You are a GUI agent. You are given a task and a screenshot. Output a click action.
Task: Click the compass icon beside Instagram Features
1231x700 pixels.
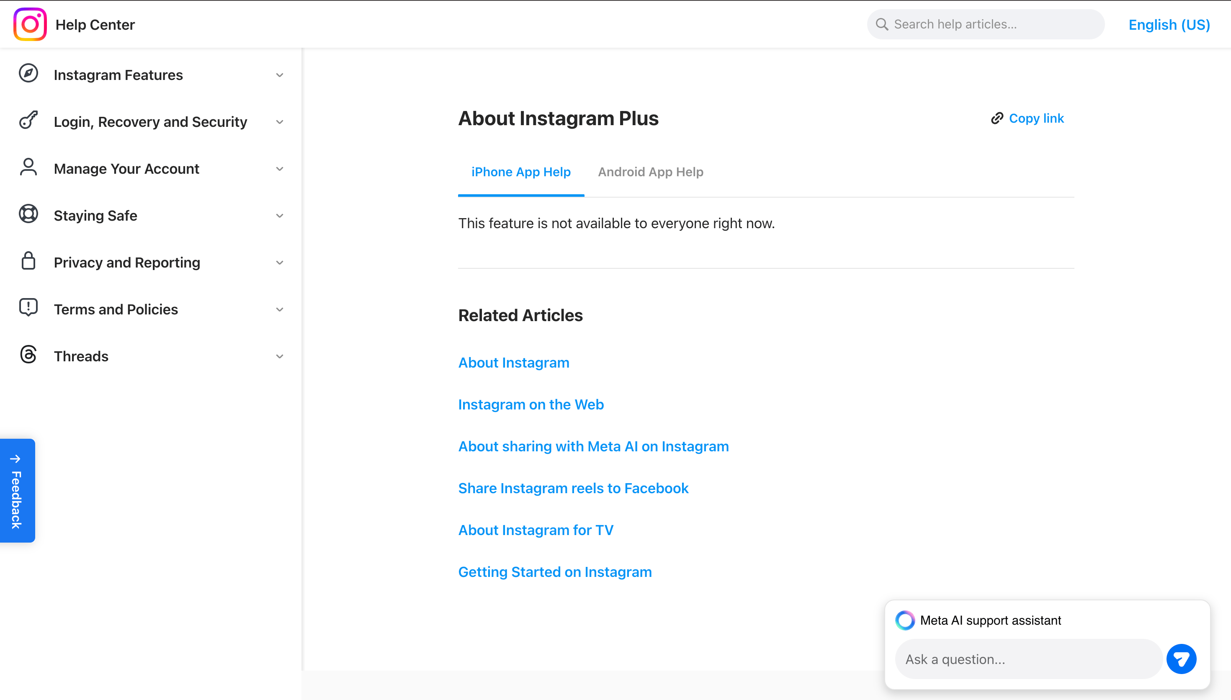(28, 74)
